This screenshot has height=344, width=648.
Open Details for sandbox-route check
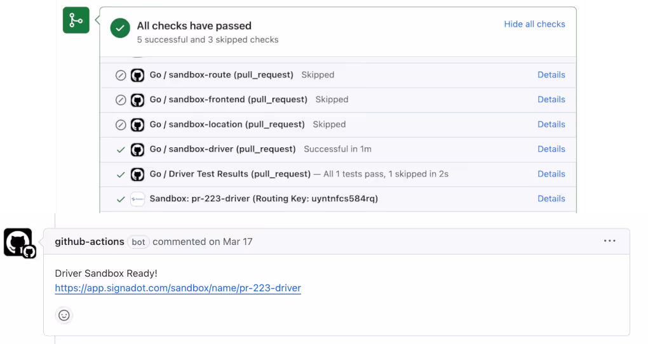[551, 75]
